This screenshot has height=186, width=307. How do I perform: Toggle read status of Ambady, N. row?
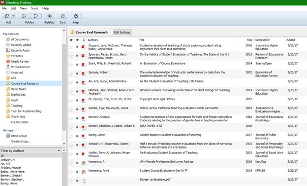tap(77, 145)
